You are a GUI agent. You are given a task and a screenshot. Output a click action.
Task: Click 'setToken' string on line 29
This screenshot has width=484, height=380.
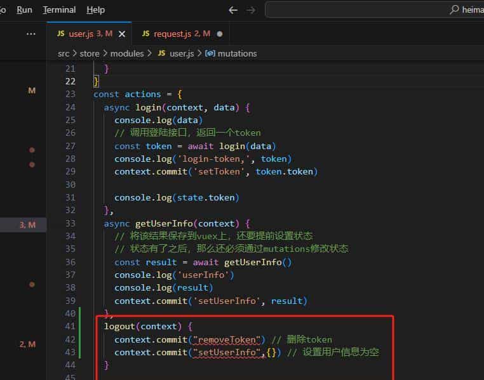tap(219, 172)
